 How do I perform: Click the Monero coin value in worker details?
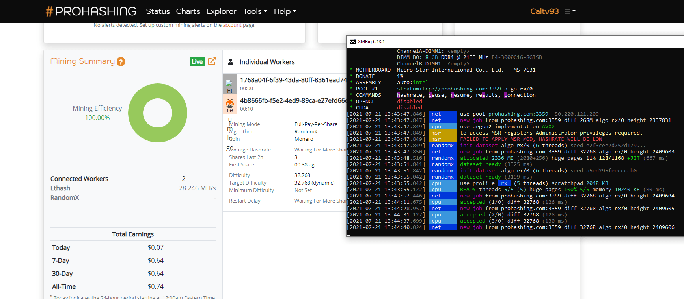pos(304,139)
